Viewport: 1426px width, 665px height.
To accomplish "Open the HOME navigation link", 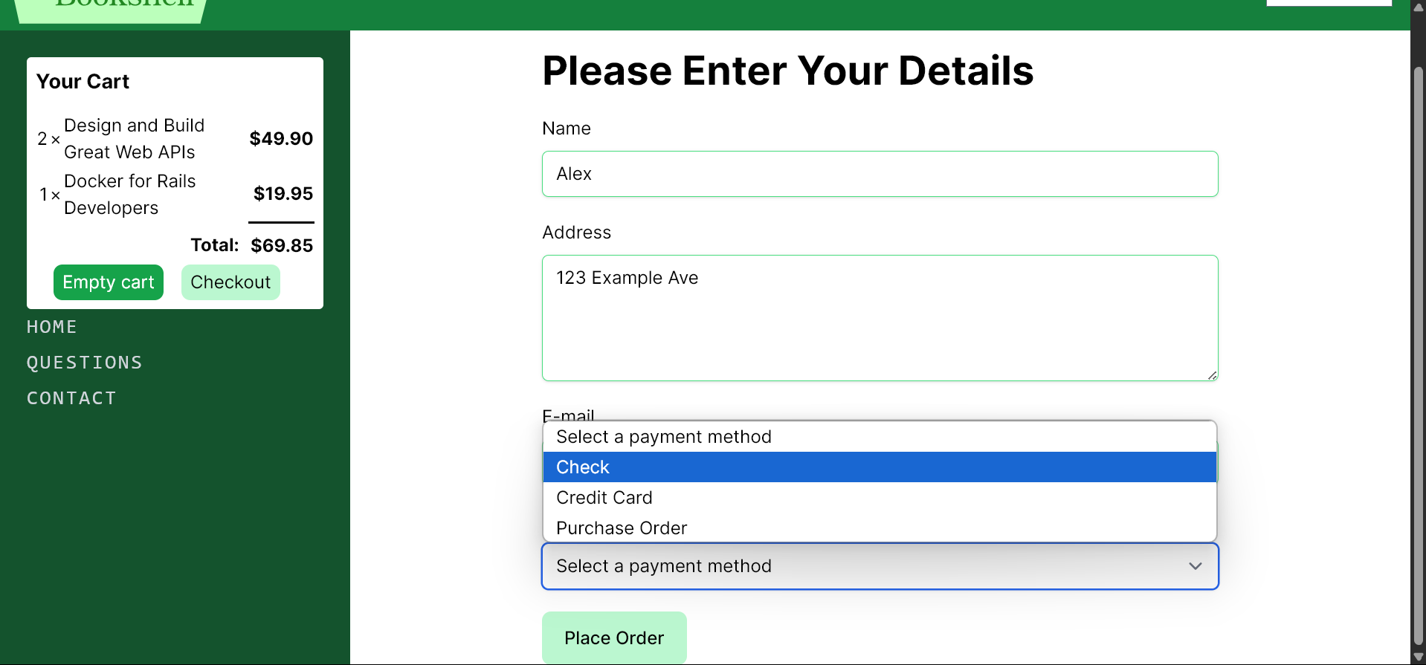I will [x=52, y=327].
